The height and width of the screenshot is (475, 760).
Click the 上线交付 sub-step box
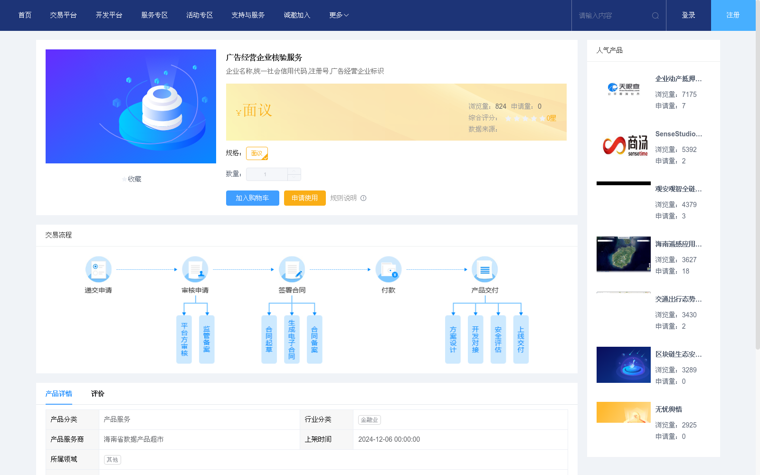pyautogui.click(x=521, y=340)
